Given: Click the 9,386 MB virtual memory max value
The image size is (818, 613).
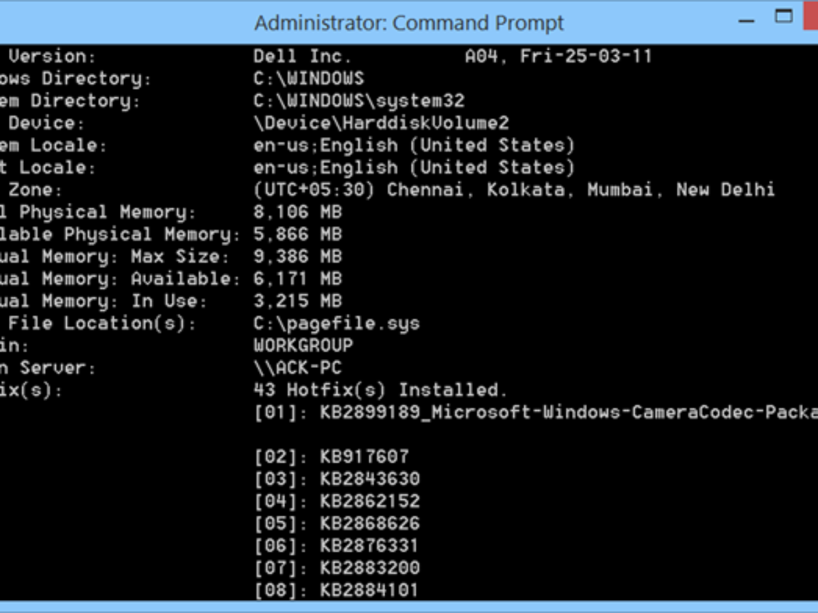Looking at the screenshot, I should 297,257.
